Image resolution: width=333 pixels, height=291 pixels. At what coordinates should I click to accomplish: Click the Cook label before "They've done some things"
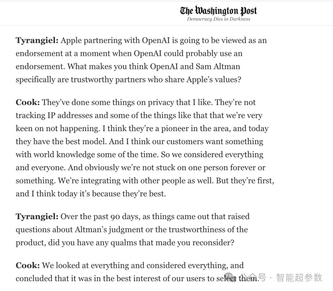[x=28, y=102]
